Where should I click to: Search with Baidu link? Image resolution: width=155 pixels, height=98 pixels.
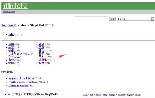coord(98,95)
